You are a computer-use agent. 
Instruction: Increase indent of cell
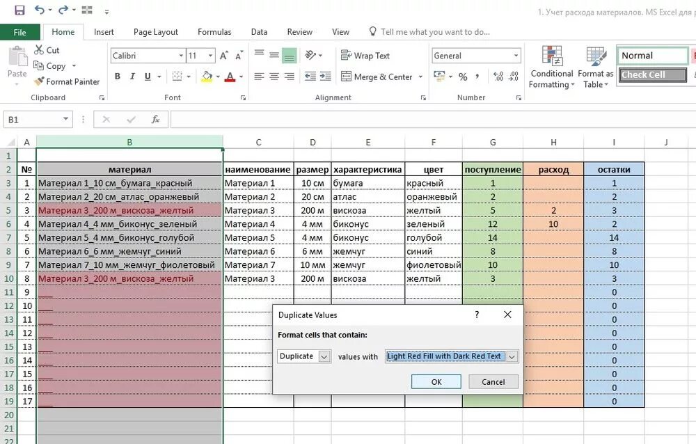pos(325,77)
